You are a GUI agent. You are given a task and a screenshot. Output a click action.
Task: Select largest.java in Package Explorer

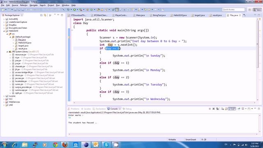point(23,46)
